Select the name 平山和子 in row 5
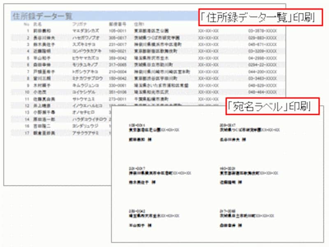The height and width of the screenshot is (247, 329). tap(42, 58)
